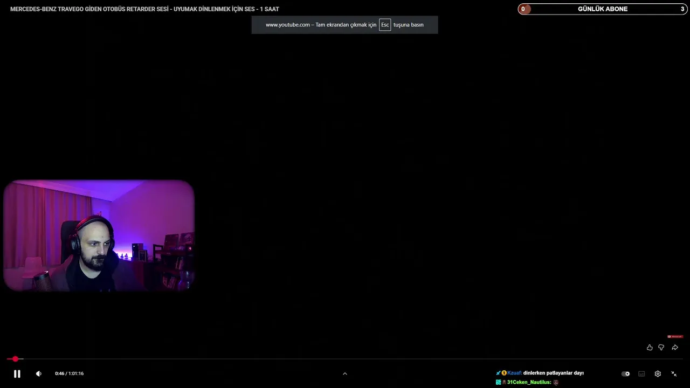The width and height of the screenshot is (690, 388).
Task: Toggle subtitles captions button
Action: click(641, 373)
